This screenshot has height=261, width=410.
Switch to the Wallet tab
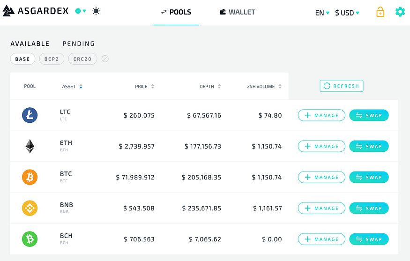[238, 12]
